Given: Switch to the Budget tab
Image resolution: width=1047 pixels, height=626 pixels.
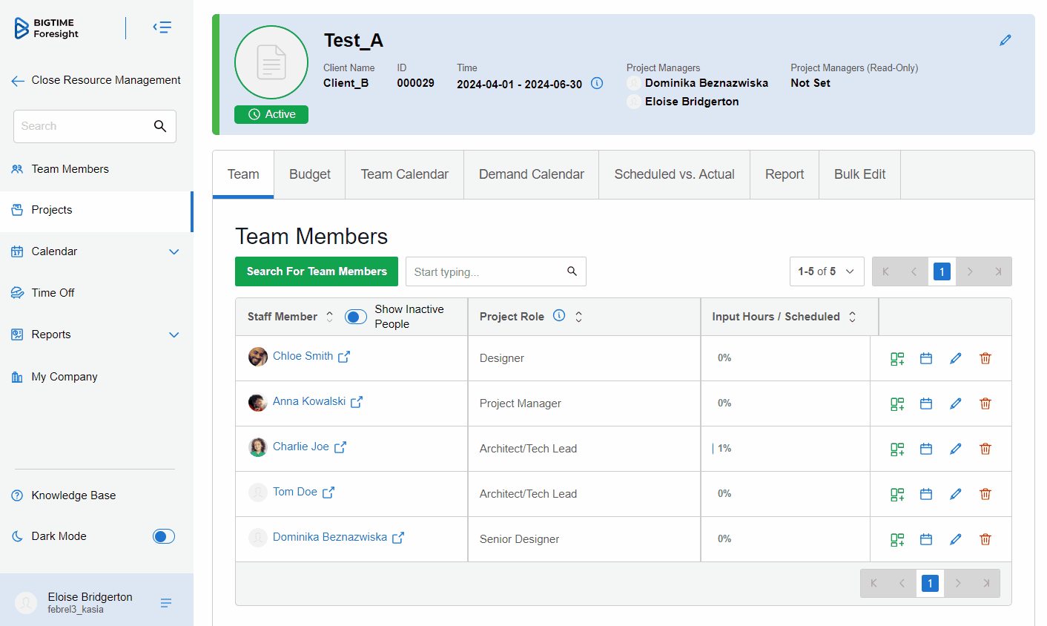Looking at the screenshot, I should tap(309, 174).
